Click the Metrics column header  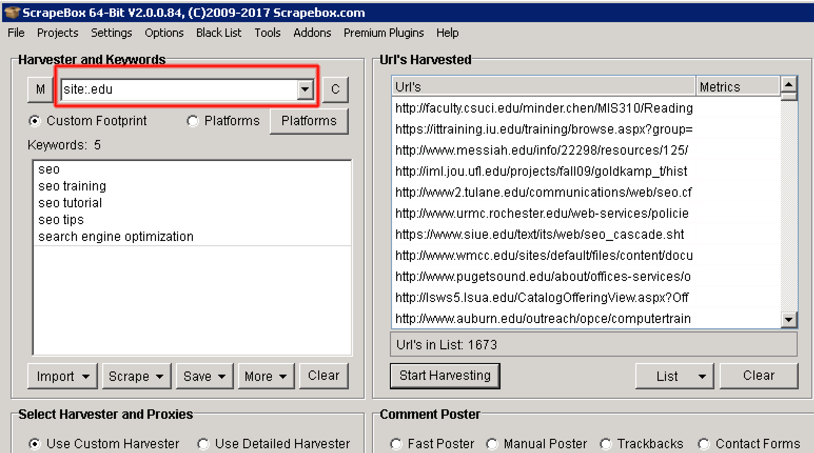[738, 86]
